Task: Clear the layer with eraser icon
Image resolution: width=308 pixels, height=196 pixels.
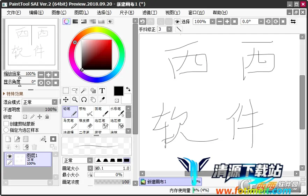Action: [x=26, y=147]
